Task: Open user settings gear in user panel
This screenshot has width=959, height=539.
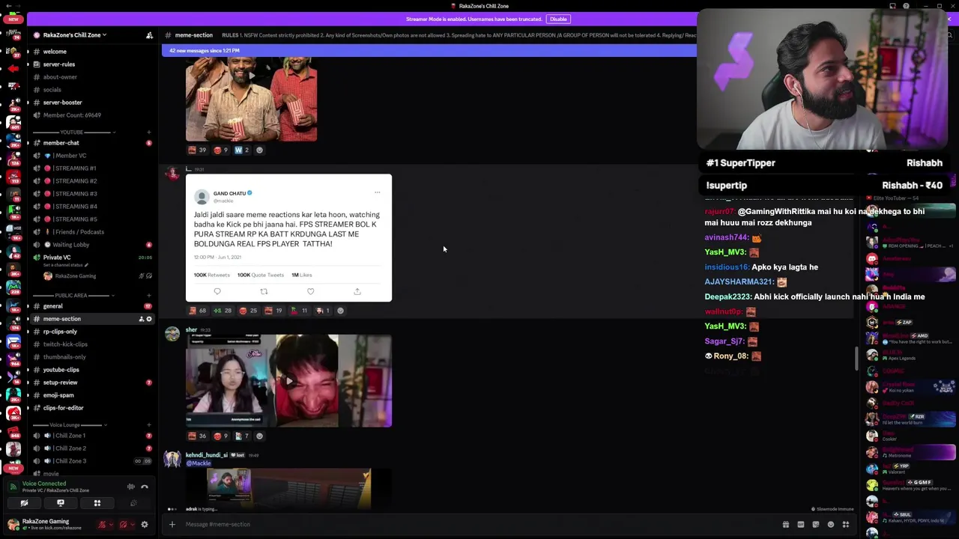Action: [x=145, y=525]
